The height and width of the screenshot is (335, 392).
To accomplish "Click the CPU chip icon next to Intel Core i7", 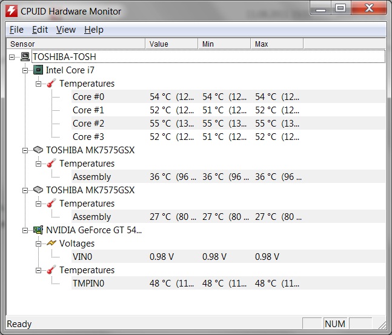I will click(x=38, y=70).
